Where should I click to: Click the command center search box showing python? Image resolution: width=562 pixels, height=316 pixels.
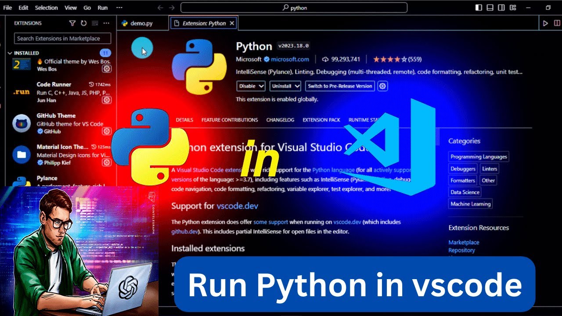pyautogui.click(x=294, y=7)
